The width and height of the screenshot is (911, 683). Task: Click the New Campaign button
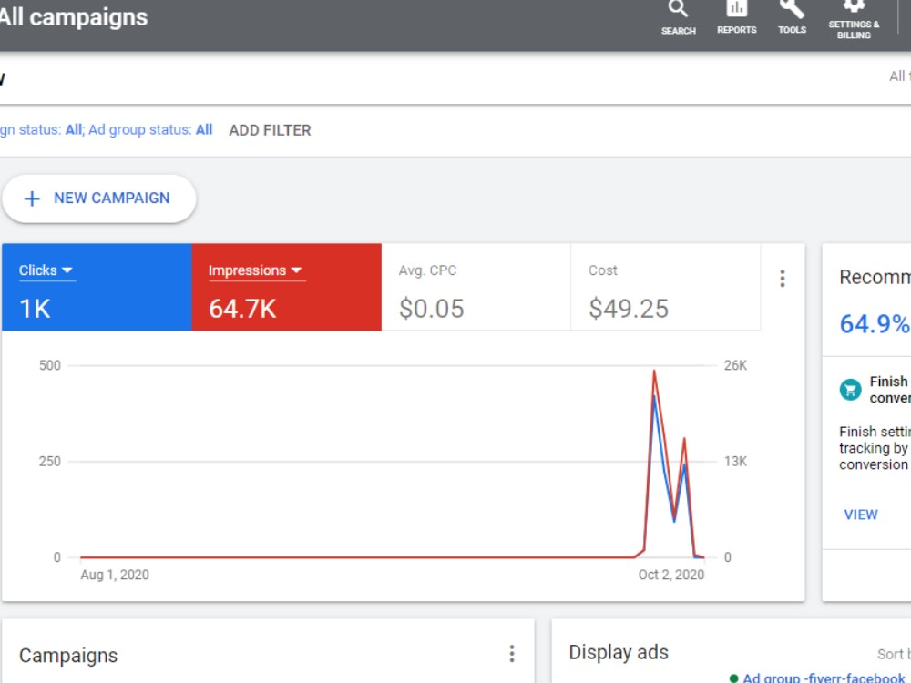(x=98, y=199)
